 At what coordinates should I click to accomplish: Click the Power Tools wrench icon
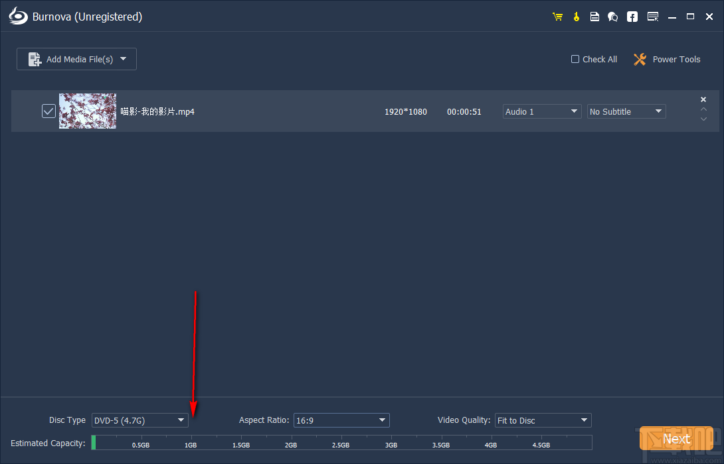click(640, 59)
